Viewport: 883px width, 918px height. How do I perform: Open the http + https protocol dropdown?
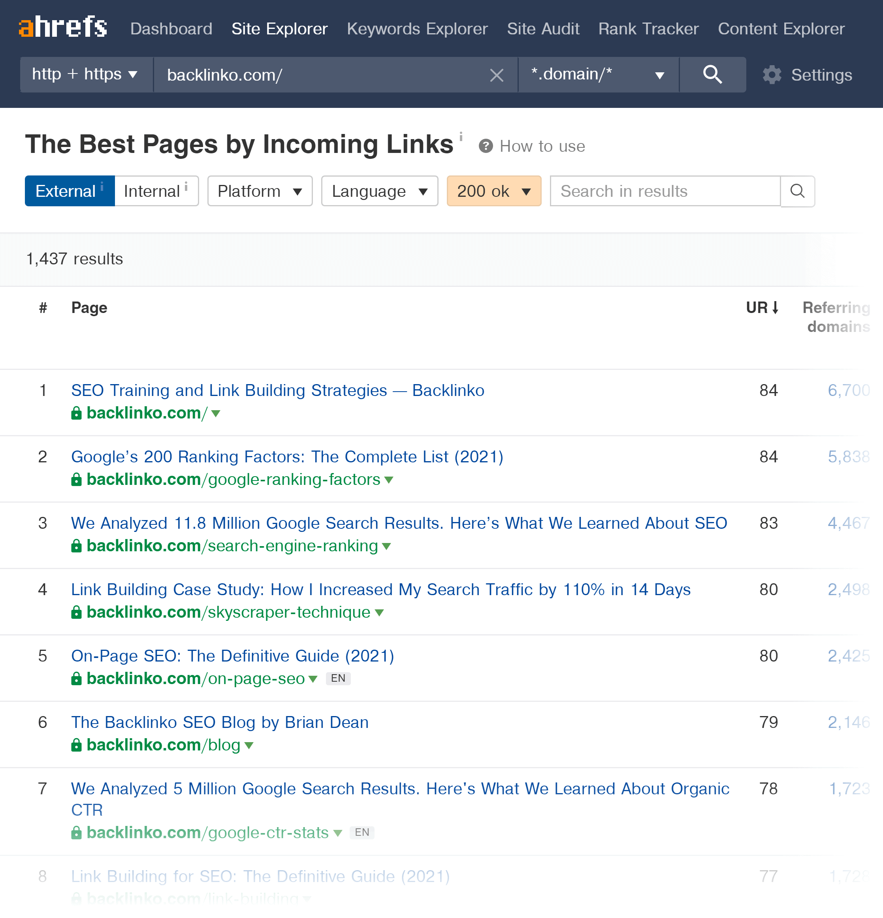87,74
